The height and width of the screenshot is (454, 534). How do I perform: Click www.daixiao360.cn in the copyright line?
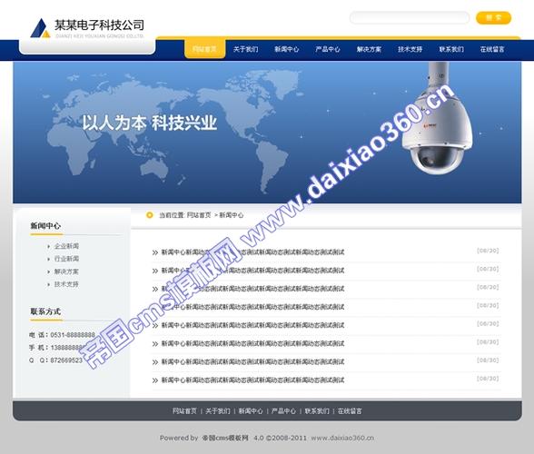(342, 438)
